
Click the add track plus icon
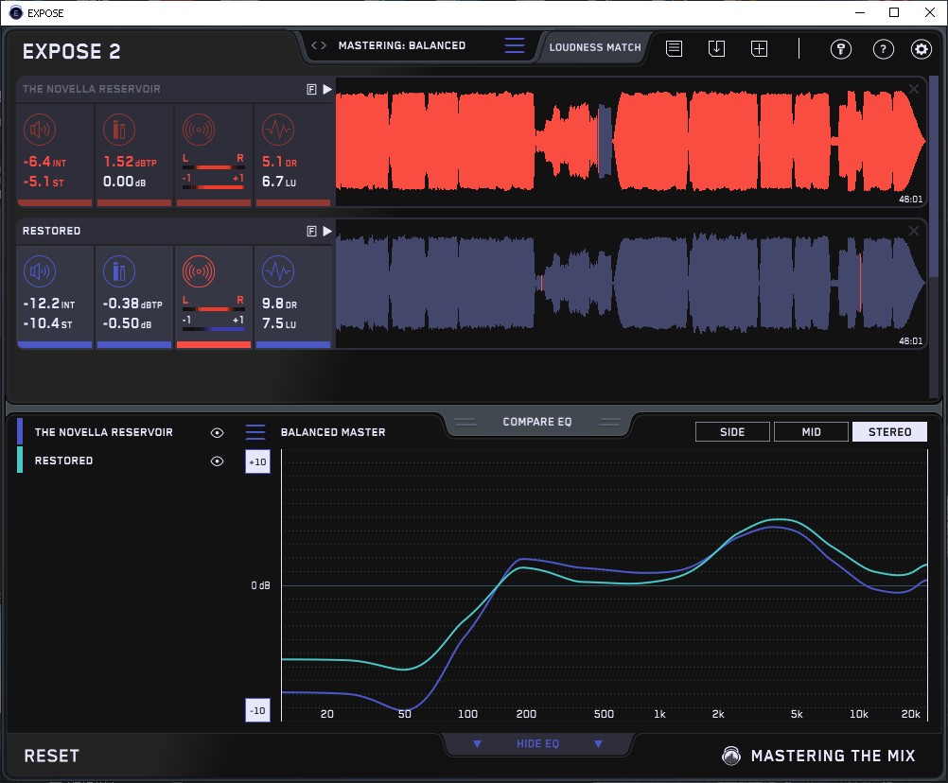click(x=759, y=48)
